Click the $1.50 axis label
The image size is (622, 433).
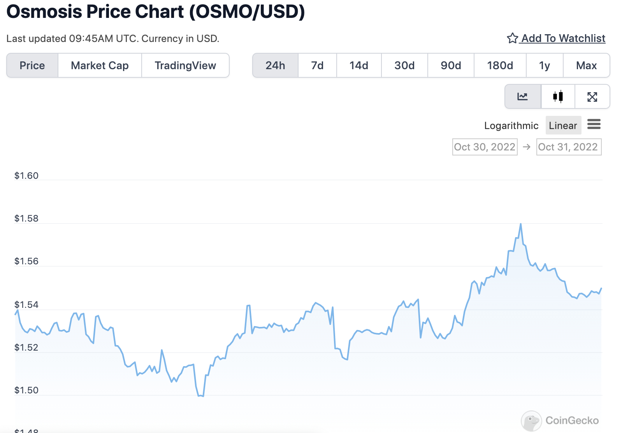[26, 390]
